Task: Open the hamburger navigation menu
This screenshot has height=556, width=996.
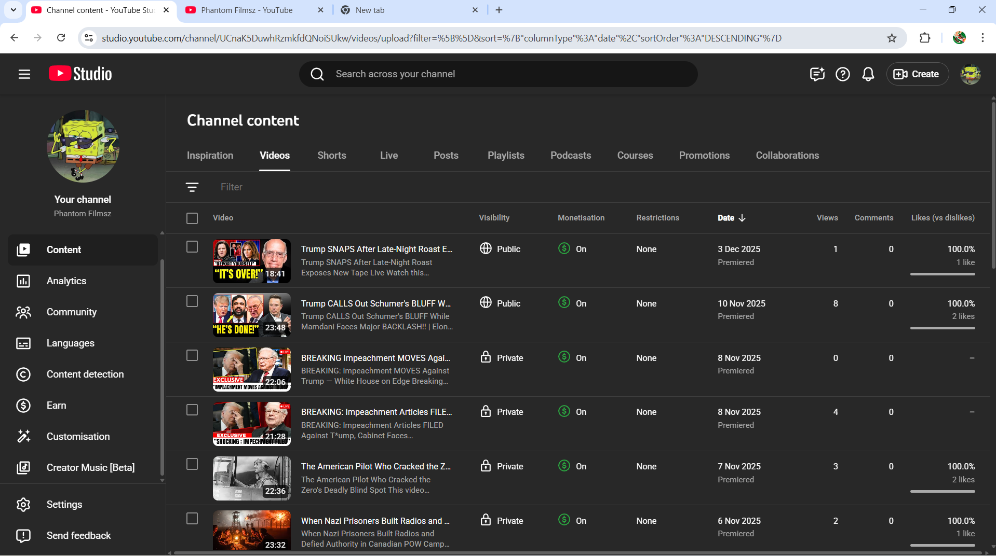Action: [x=24, y=74]
